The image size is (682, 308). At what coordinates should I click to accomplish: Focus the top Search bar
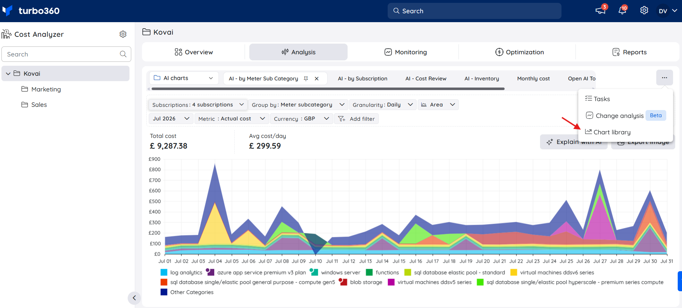pyautogui.click(x=475, y=11)
